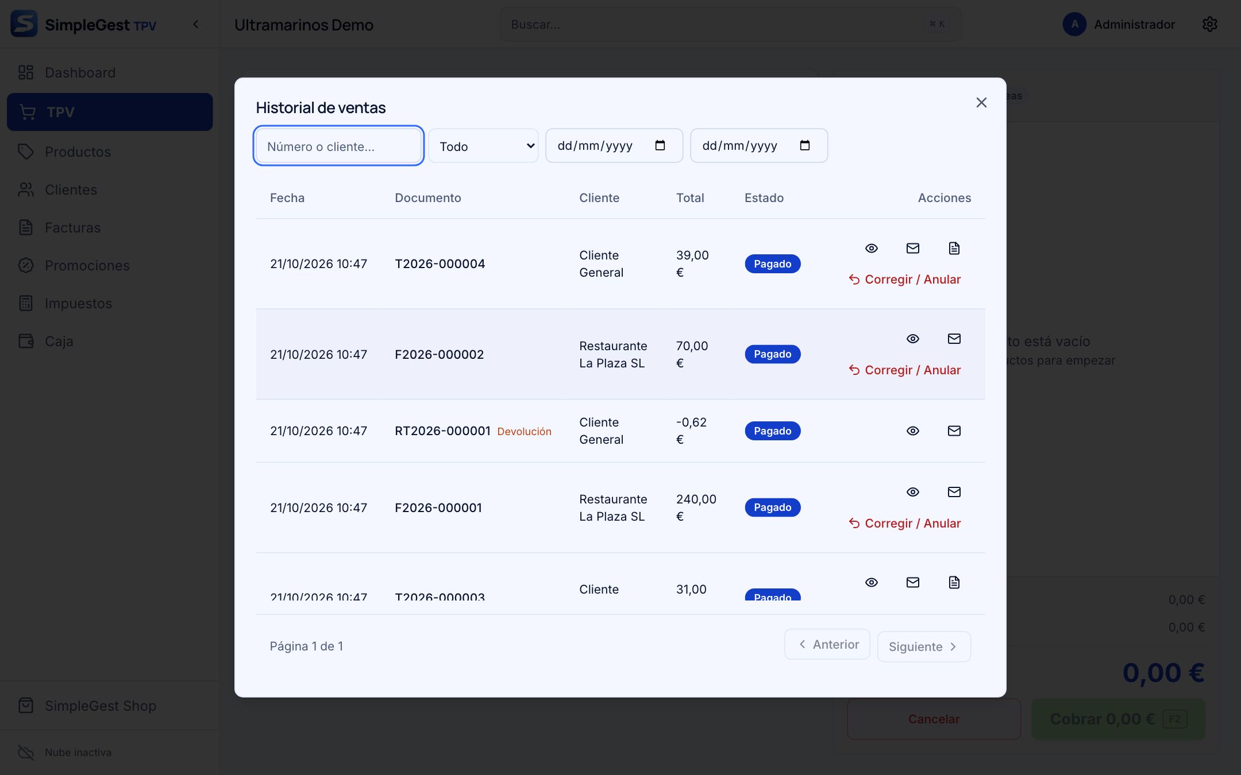Open Impuestos section
The width and height of the screenshot is (1241, 775).
[110, 303]
